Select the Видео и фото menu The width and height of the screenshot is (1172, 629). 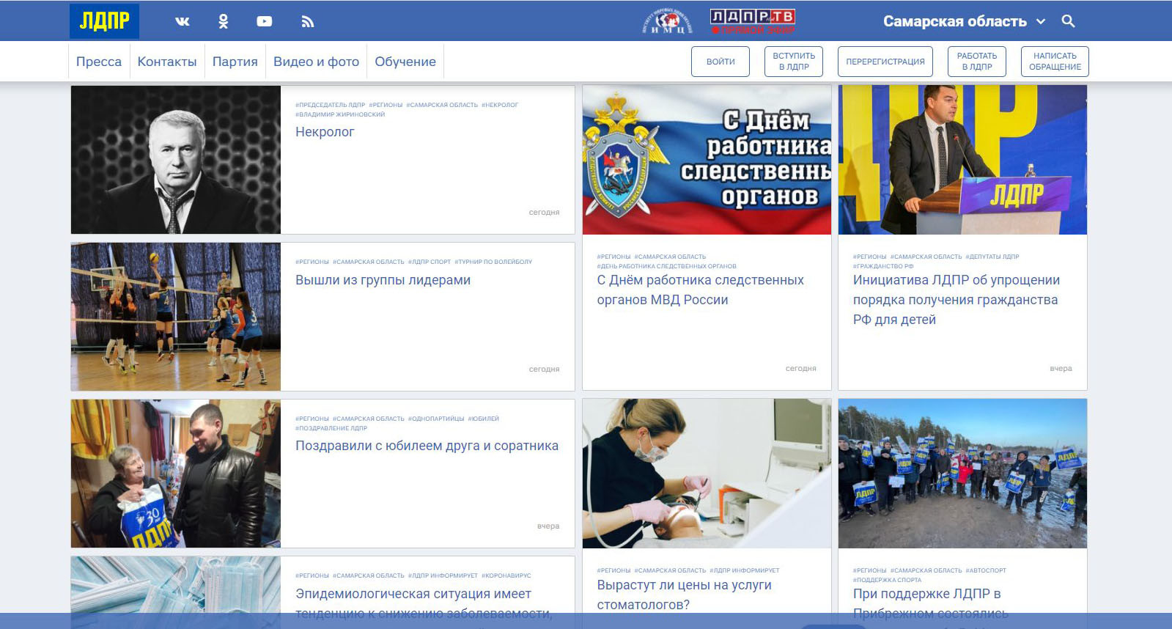pos(316,62)
